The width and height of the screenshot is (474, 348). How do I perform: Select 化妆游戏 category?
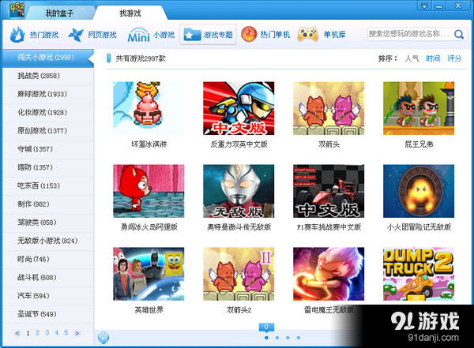[x=47, y=112]
